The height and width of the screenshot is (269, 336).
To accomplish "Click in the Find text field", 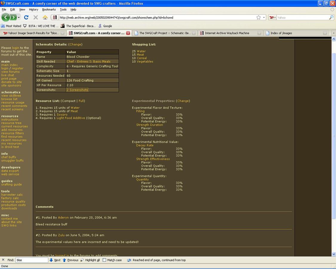I will tap(32, 260).
